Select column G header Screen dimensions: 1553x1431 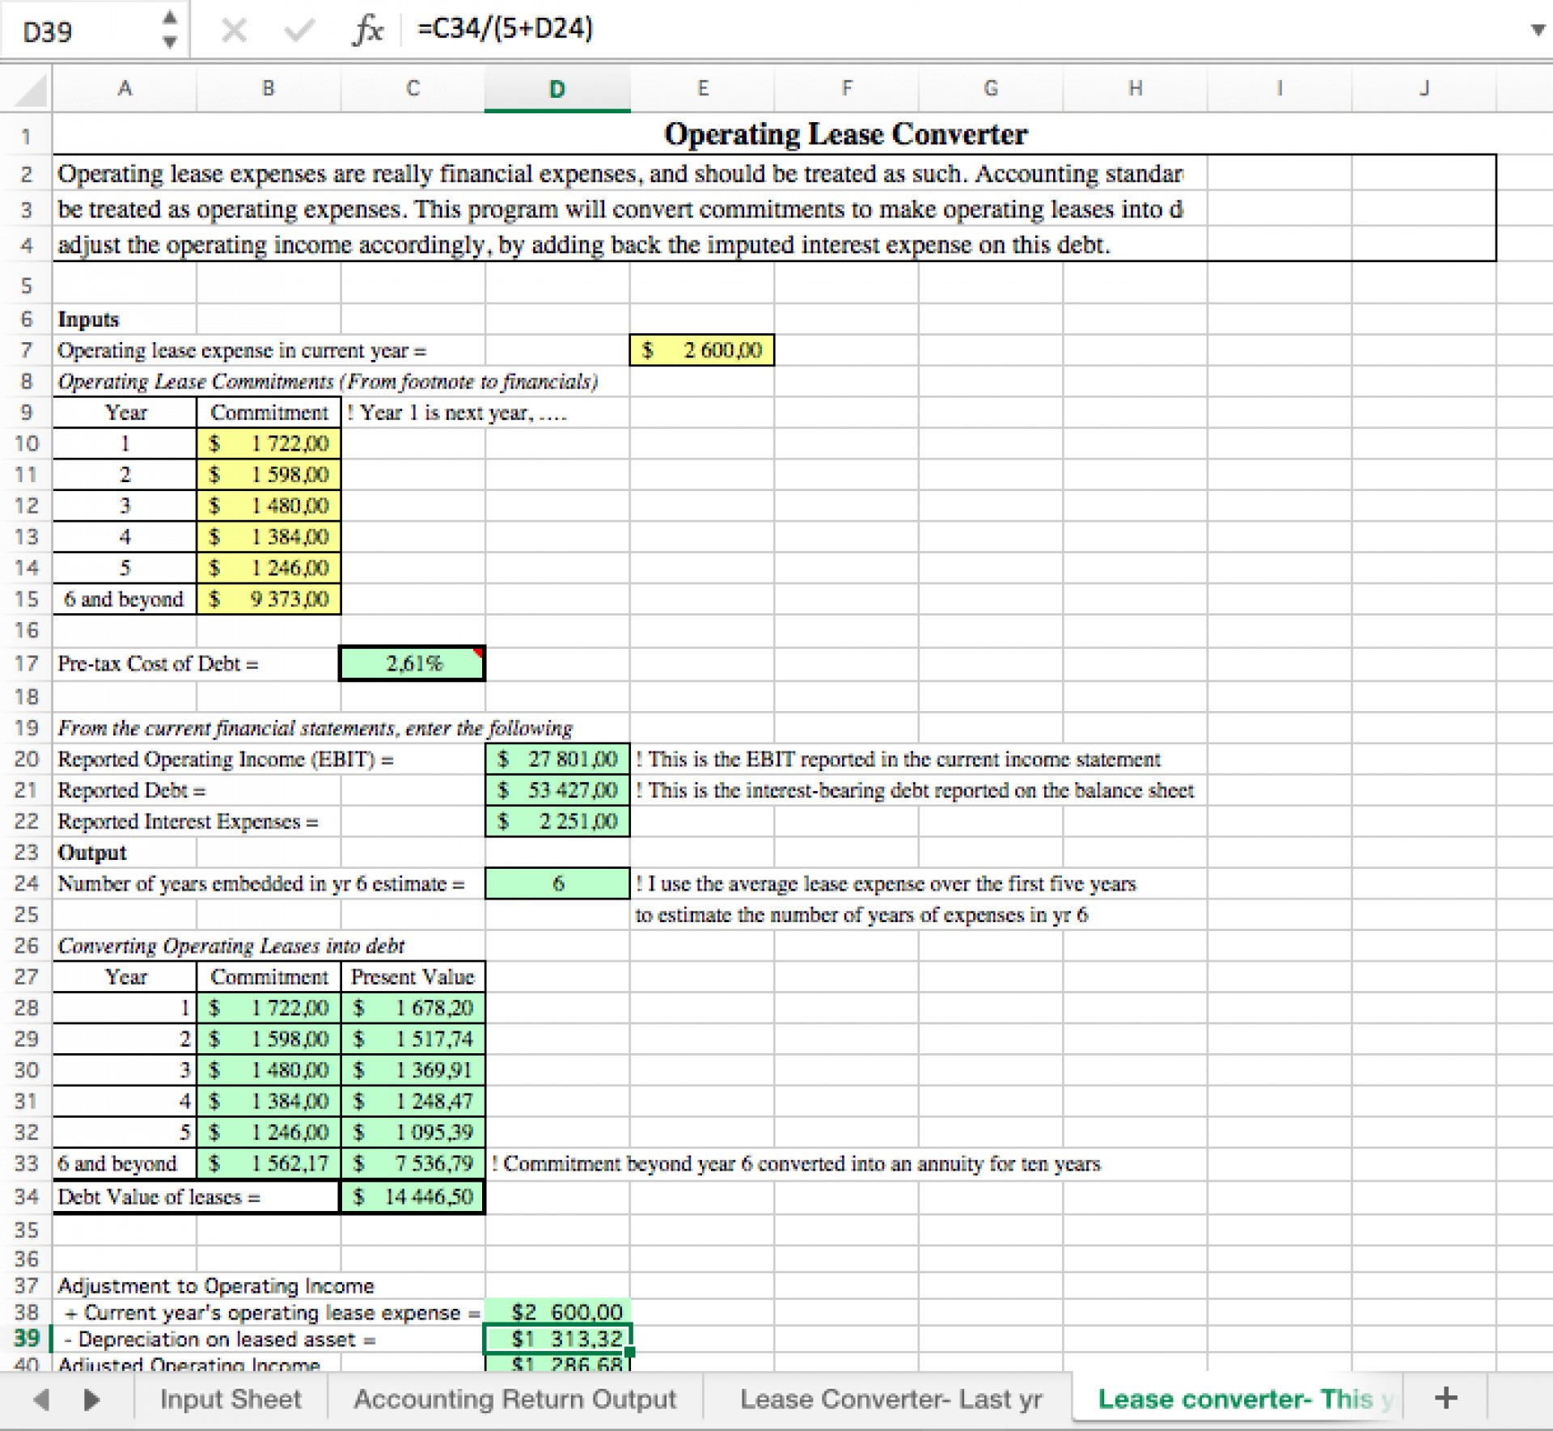pyautogui.click(x=990, y=88)
